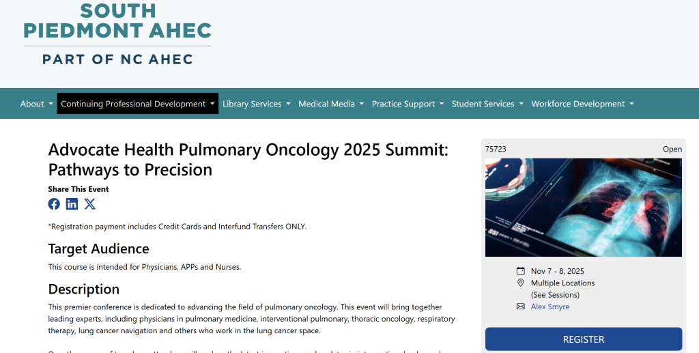Click the location pin icon
Viewport: 699px width, 353px height.
tap(520, 283)
